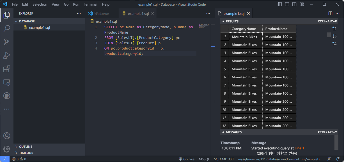Select Mountain-200 cell in row 9
This screenshot has height=162, width=344.
click(x=279, y=102)
